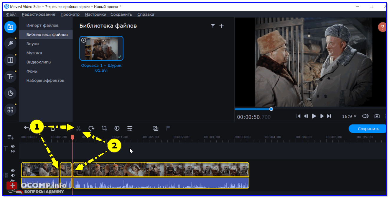The height and width of the screenshot is (198, 389).
Task: Toggle visibility of the titles track
Action: point(13,146)
